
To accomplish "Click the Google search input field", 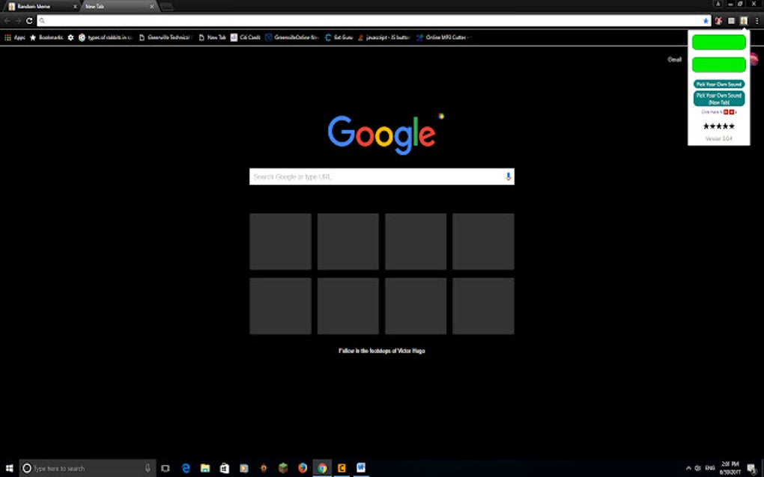I will 375,176.
